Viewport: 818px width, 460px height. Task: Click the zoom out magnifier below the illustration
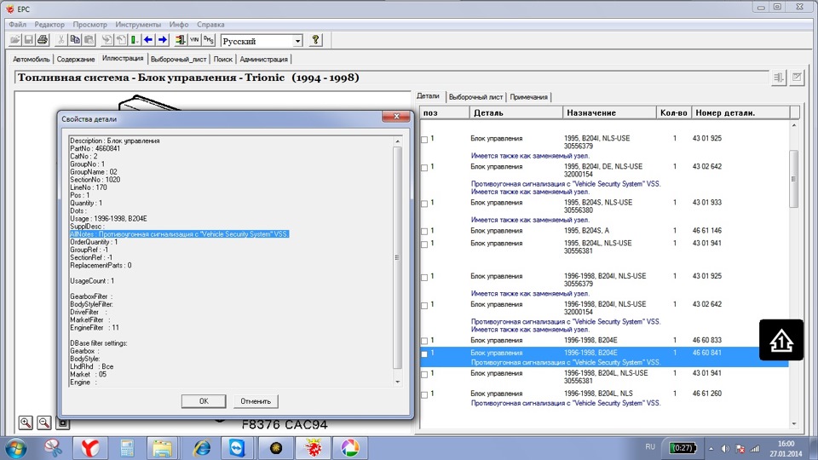(x=44, y=423)
